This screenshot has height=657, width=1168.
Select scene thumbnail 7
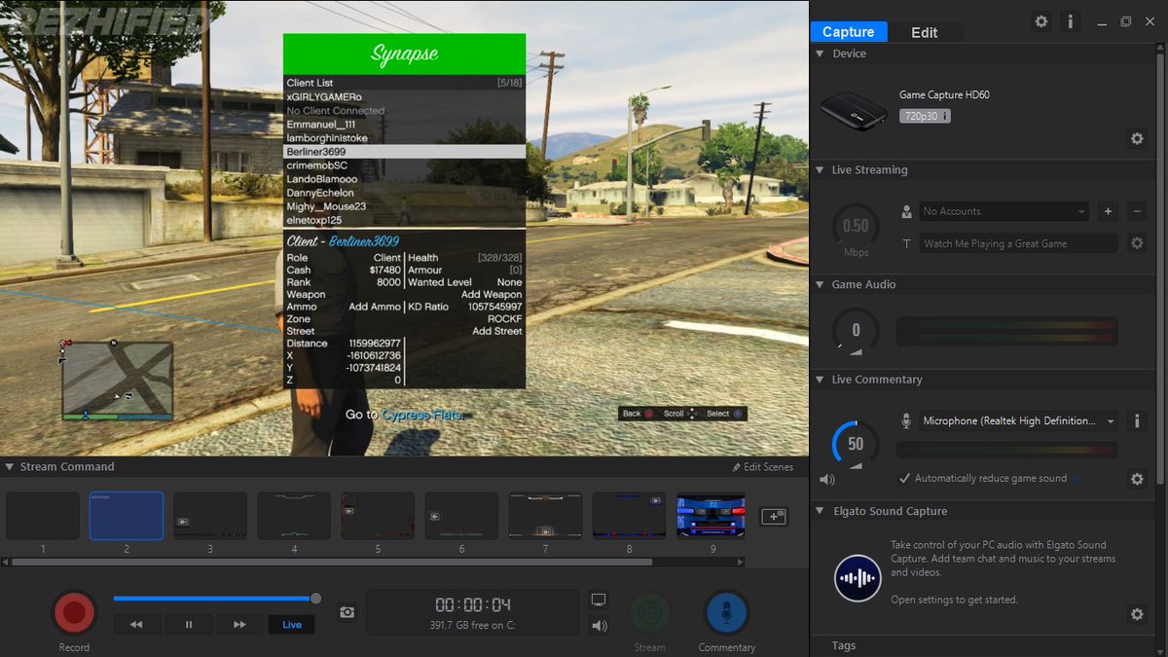(545, 516)
